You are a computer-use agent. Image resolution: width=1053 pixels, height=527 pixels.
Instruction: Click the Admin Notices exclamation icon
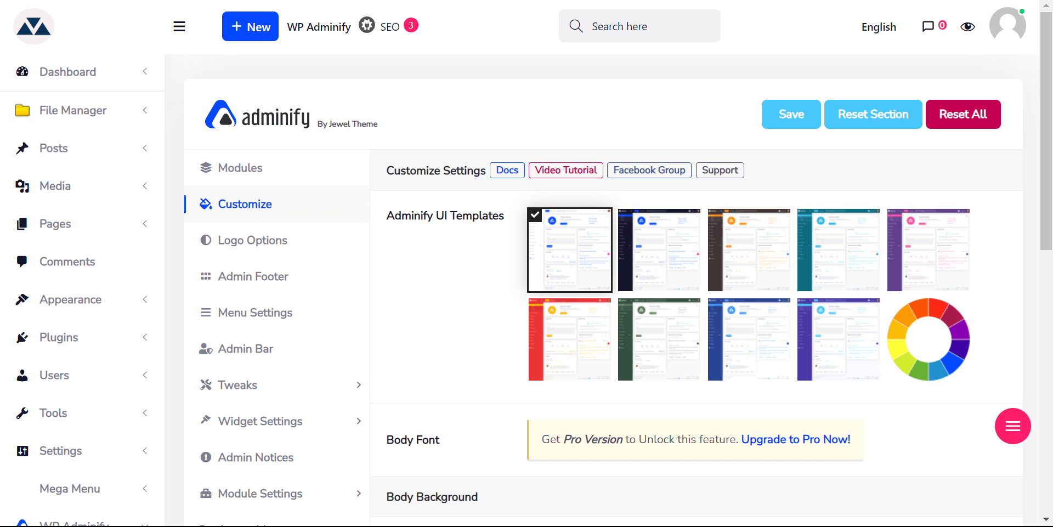click(x=206, y=457)
